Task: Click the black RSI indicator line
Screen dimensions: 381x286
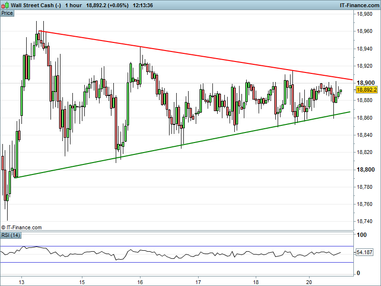Action: 170,254
